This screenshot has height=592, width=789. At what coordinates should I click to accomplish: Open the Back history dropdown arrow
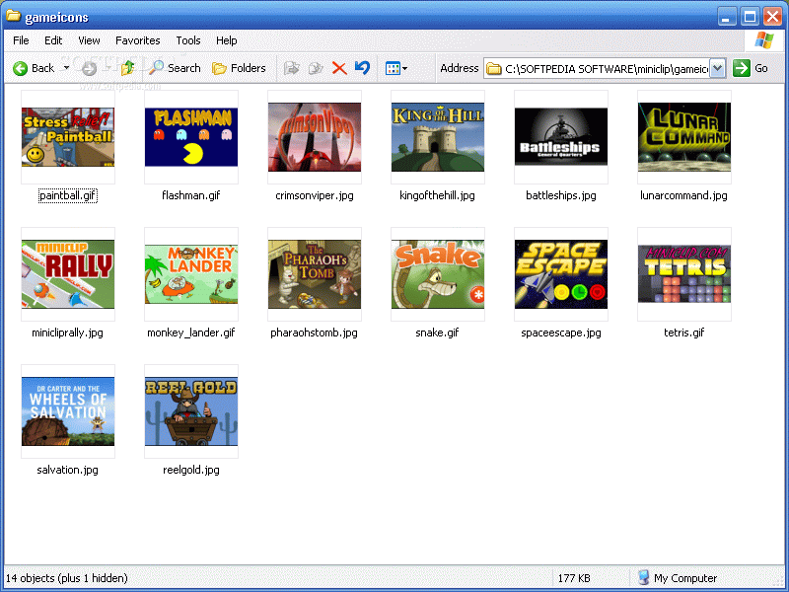click(x=66, y=68)
